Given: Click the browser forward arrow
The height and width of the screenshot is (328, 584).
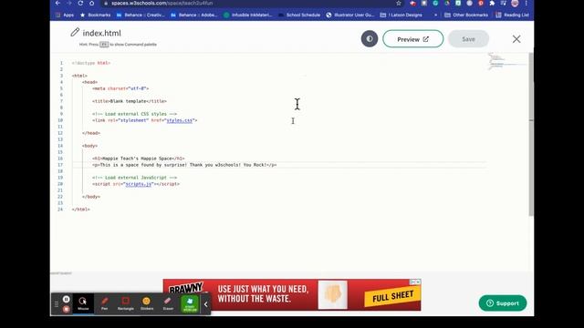Looking at the screenshot, I should (x=69, y=3).
